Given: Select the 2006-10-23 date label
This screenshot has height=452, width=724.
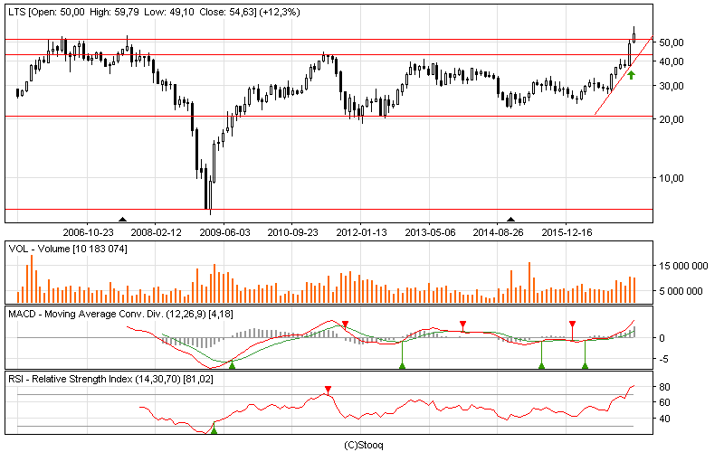Looking at the screenshot, I should (88, 232).
